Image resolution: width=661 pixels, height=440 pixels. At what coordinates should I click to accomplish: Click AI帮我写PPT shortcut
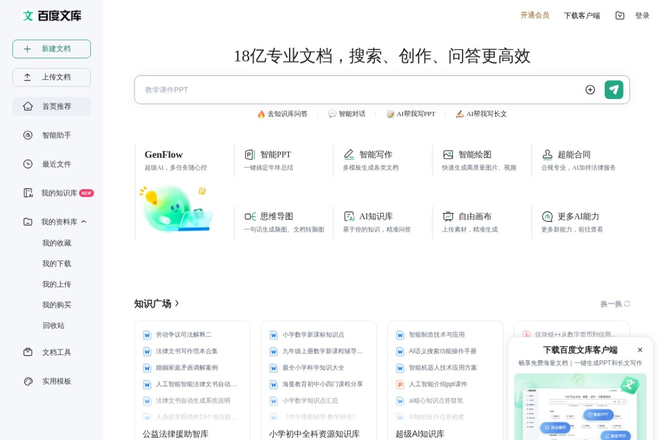[x=411, y=114]
